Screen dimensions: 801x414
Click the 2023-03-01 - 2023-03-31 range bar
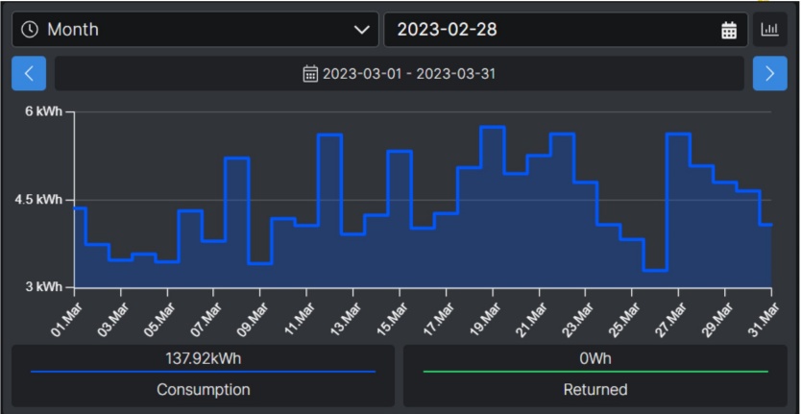tap(400, 74)
